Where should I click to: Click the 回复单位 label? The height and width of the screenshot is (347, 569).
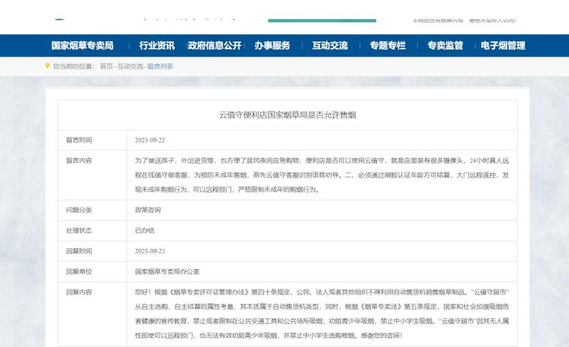[x=79, y=272]
